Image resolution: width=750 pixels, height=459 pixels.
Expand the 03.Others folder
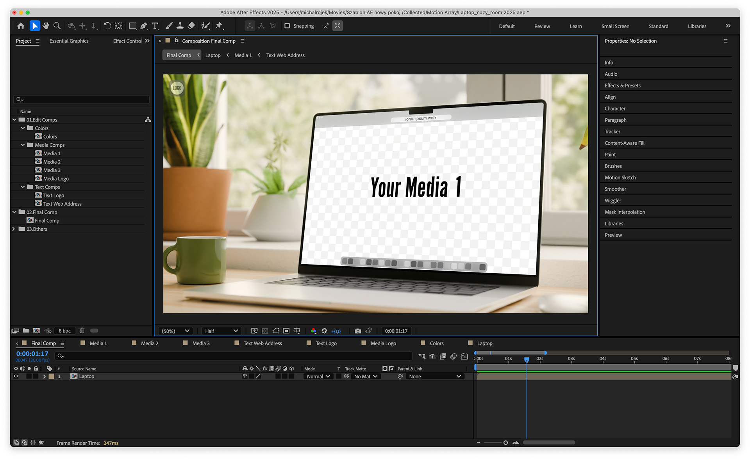tap(14, 229)
